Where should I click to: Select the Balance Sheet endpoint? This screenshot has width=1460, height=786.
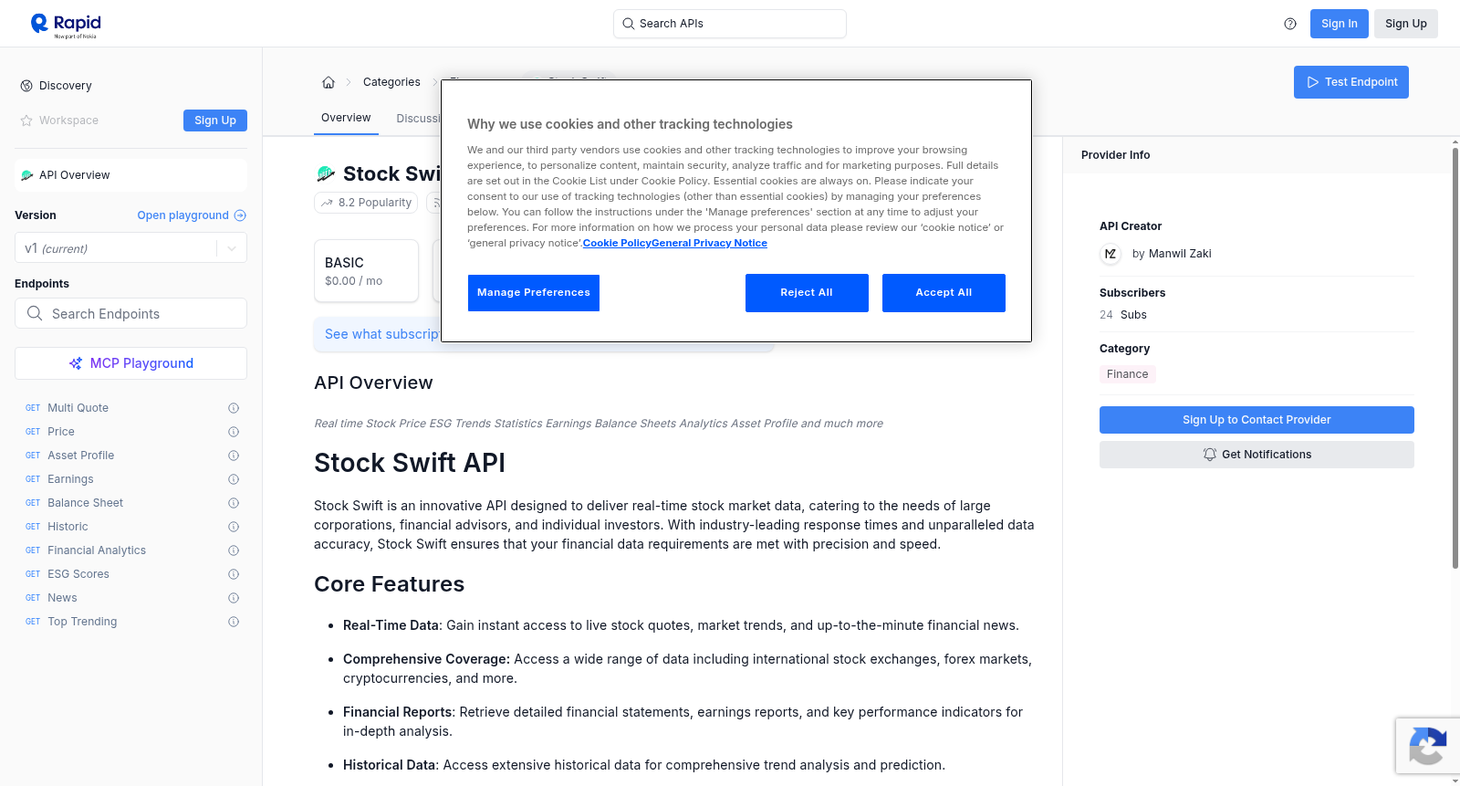point(85,503)
